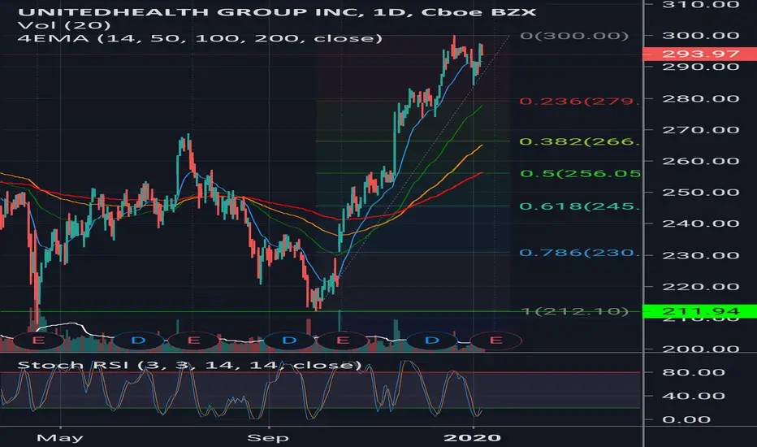Screen dimensions: 757x447
Task: Click the 0.786 Fibonacci level label
Action: pos(580,253)
